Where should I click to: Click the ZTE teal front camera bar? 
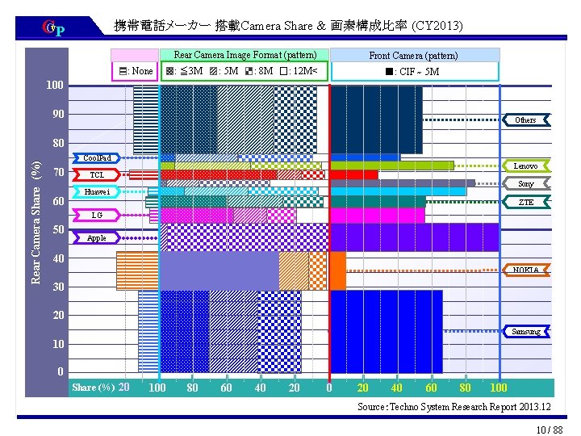click(378, 201)
